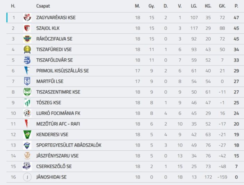Screen dimensions: 244x185
Task: Select the Jászfényszaru VSE team name
Action: pyautogui.click(x=57, y=156)
